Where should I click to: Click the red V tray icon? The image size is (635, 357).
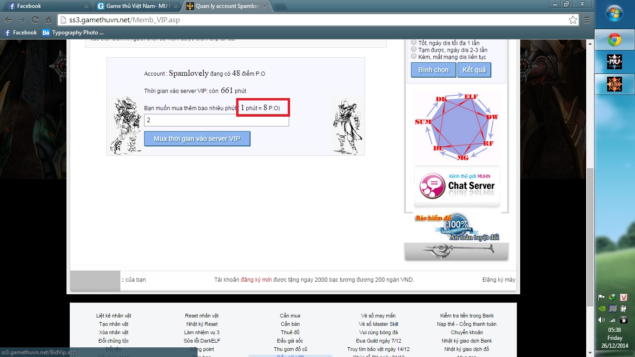point(624,297)
